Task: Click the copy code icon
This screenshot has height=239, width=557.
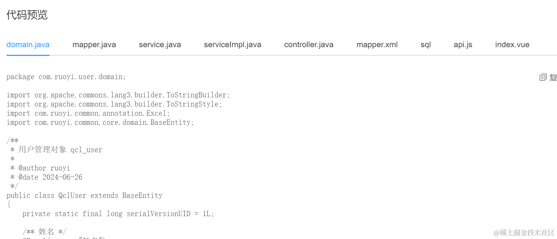Action: (x=543, y=78)
